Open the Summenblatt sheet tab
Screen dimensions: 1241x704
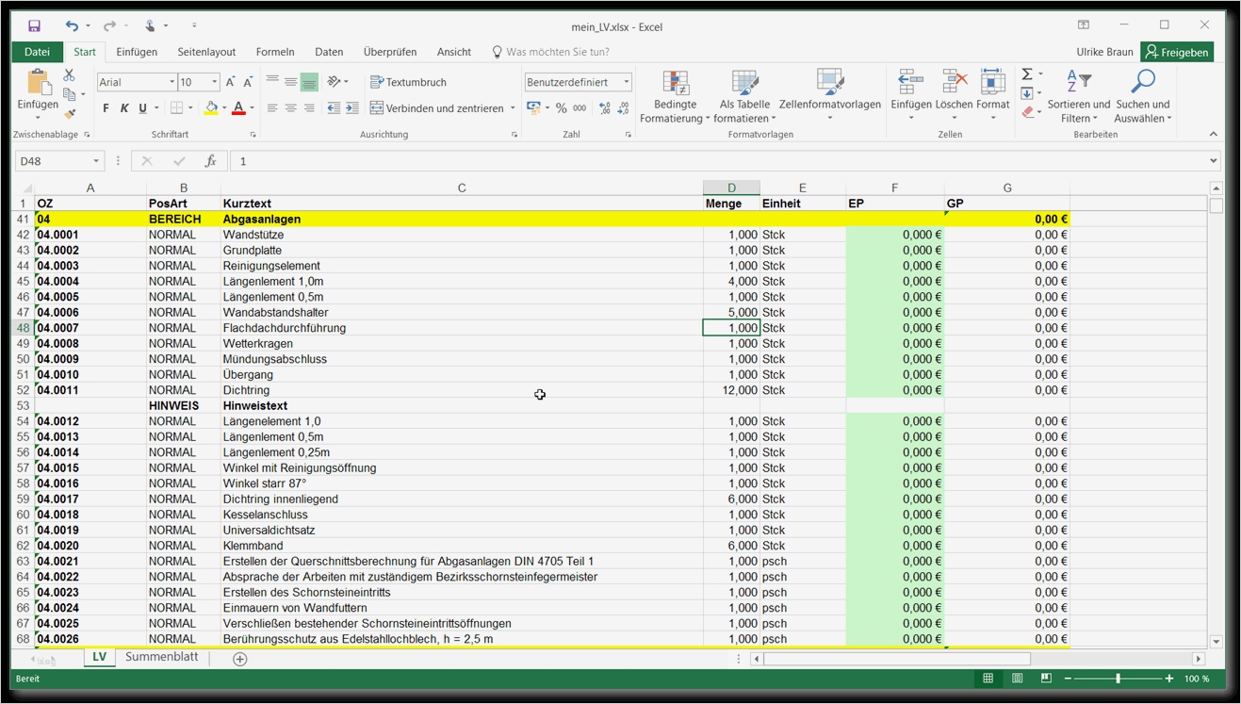(x=161, y=656)
